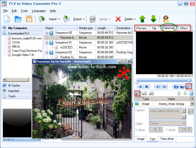The width and height of the screenshot is (196, 148).
Task: Click the Remove watermark icon with minus sign
Action: (x=144, y=94)
